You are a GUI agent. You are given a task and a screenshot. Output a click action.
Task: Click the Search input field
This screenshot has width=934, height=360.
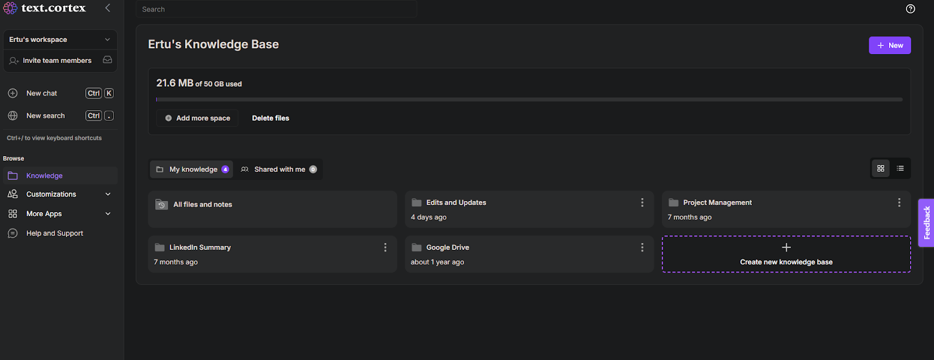coord(277,9)
